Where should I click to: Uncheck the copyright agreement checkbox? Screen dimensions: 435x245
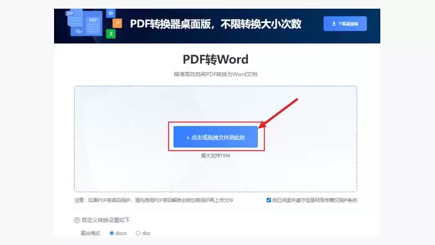pyautogui.click(x=268, y=200)
